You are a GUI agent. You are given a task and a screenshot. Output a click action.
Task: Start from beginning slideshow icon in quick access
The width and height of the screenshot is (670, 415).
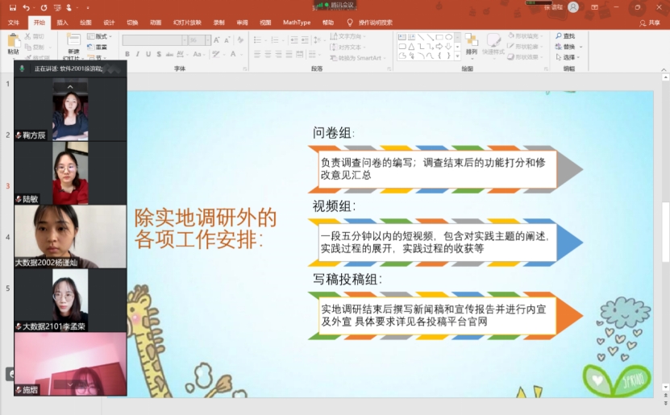[x=57, y=8]
